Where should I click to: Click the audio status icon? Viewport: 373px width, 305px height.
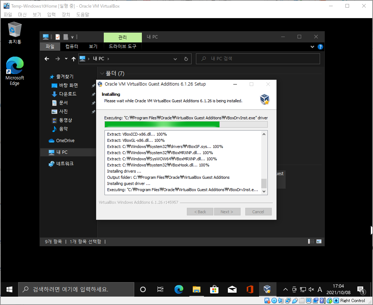click(281, 301)
